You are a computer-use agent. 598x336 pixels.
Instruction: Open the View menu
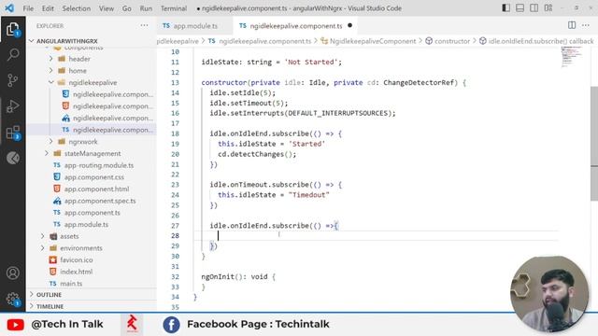pos(107,8)
